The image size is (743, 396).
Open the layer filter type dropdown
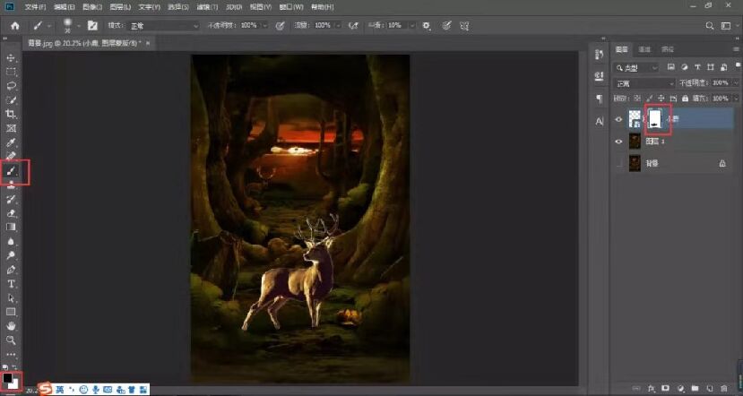pos(636,68)
